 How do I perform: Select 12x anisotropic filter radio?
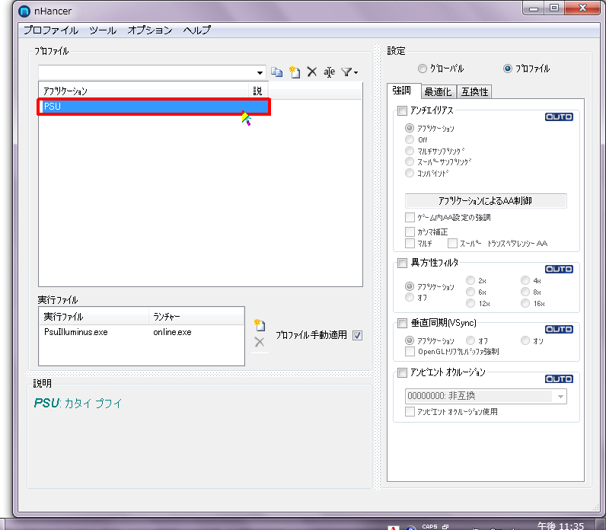tap(470, 304)
